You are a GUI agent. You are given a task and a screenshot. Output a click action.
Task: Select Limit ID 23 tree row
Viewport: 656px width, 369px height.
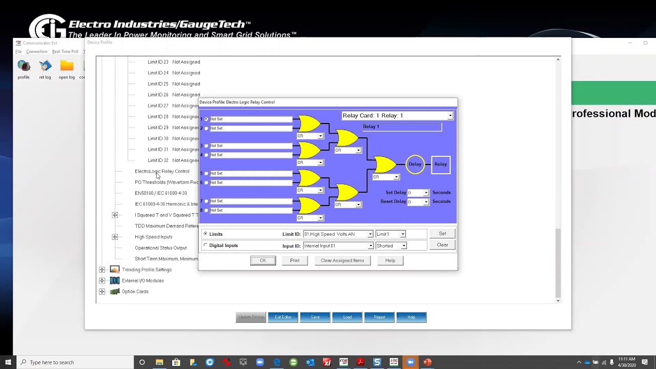coord(174,62)
